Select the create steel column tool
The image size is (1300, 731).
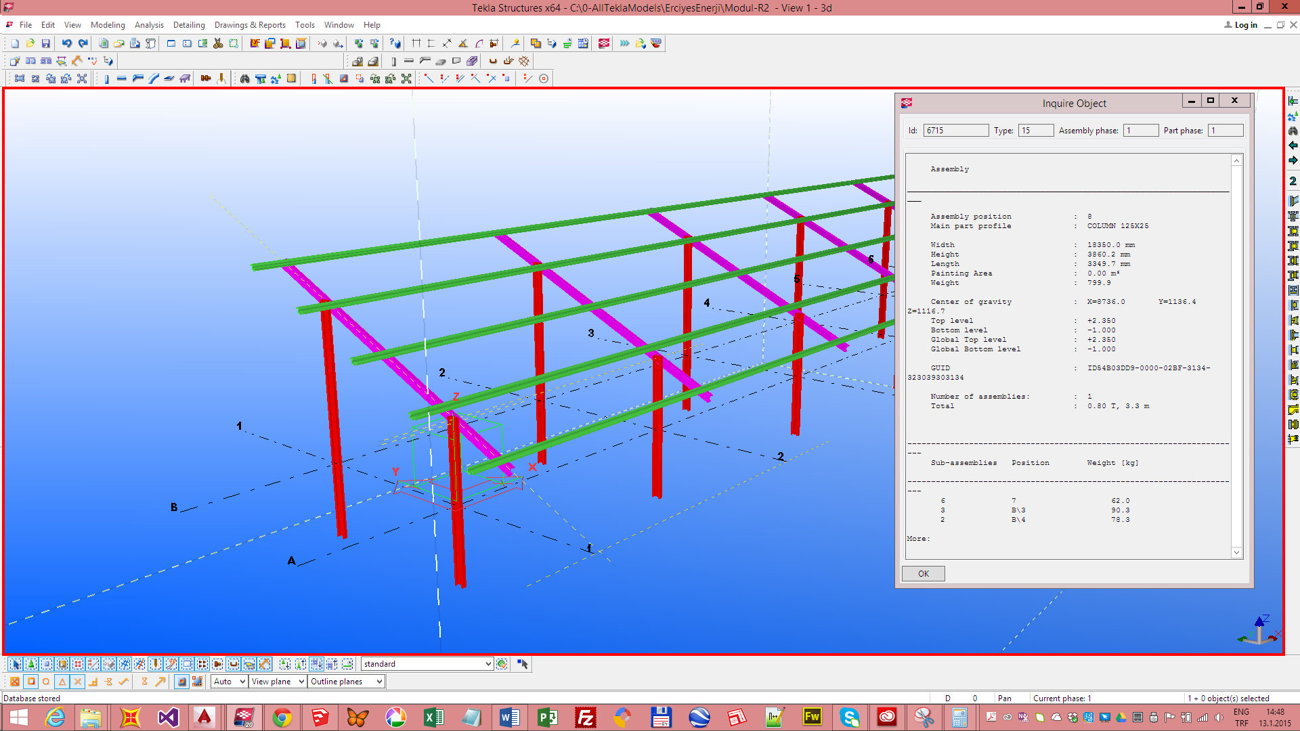[106, 79]
